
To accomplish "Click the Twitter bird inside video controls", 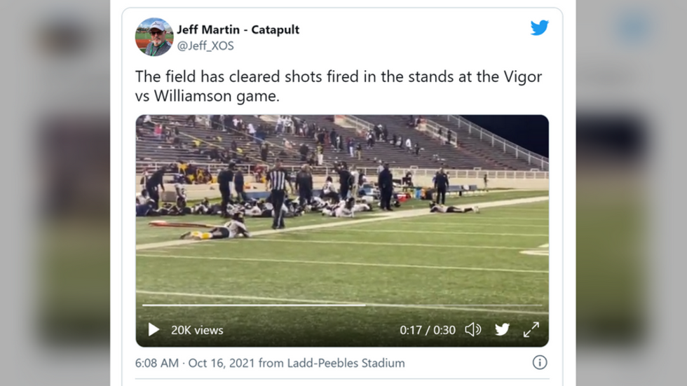I will [502, 329].
